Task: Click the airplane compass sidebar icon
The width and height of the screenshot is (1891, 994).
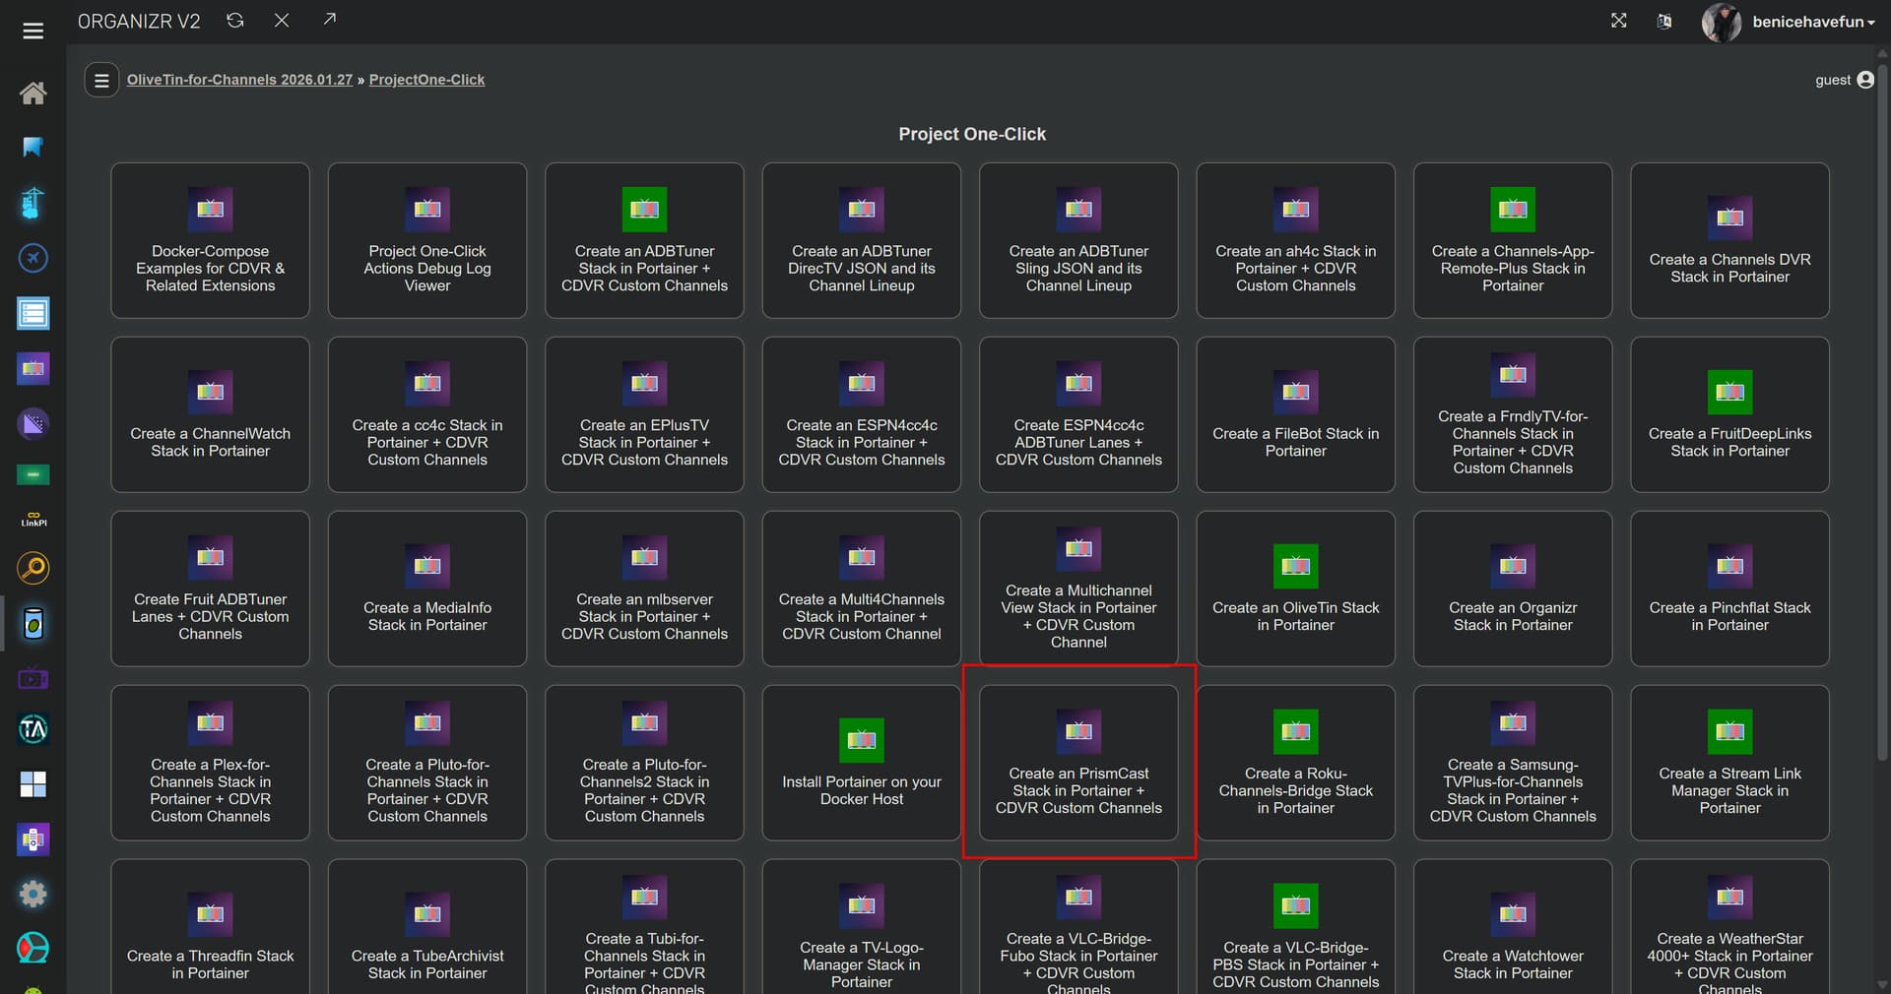Action: [33, 258]
